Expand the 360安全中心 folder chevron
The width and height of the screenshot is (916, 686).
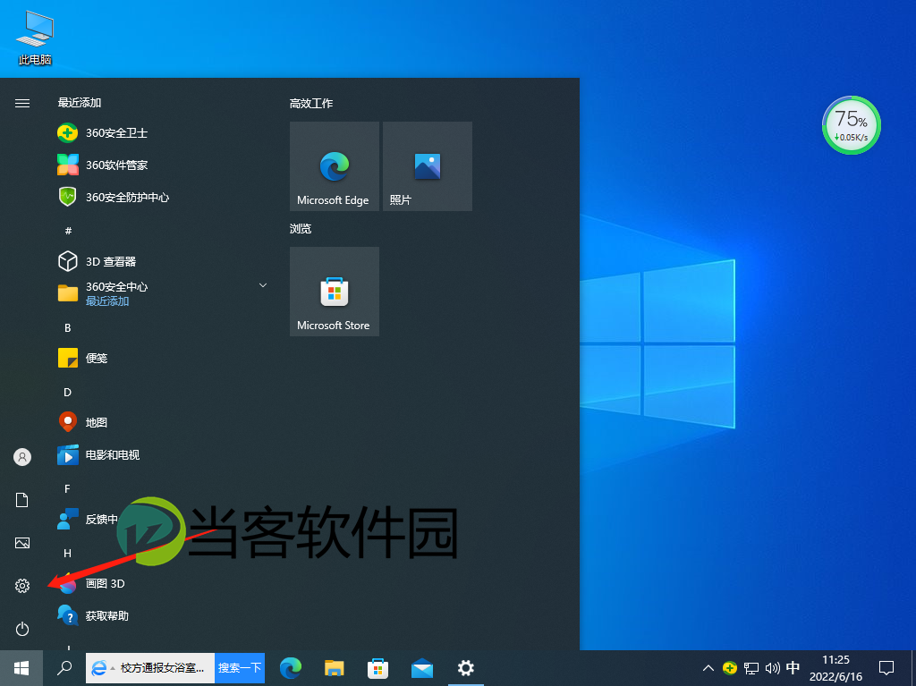click(262, 284)
